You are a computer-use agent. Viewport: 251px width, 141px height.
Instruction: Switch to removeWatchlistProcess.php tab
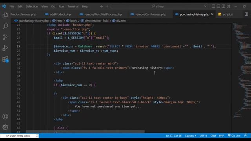tap(101, 14)
